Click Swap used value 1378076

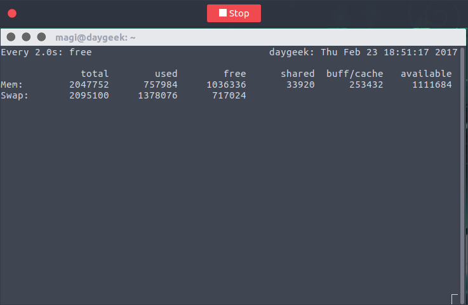coord(157,95)
